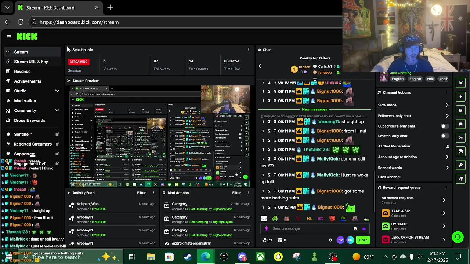The width and height of the screenshot is (470, 264).
Task: Open the Achievements page
Action: click(33, 81)
